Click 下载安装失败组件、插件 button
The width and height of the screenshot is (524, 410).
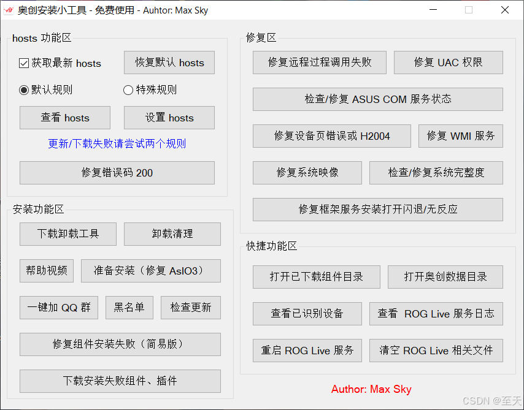(x=120, y=381)
